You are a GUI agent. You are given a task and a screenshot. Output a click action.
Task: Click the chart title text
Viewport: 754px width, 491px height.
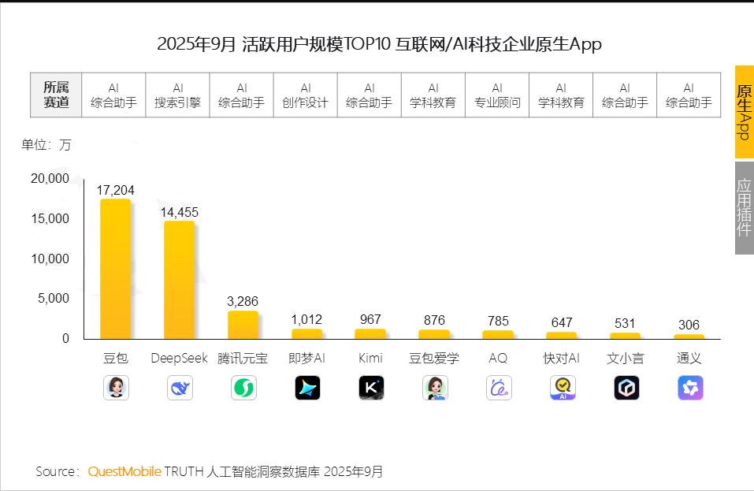(x=377, y=45)
